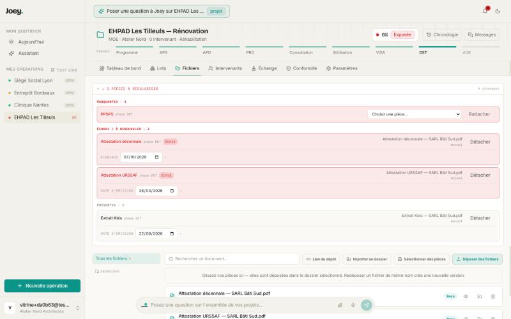Toggle dark mode moon icon
This screenshot has height=319, width=511.
pos(498,11)
